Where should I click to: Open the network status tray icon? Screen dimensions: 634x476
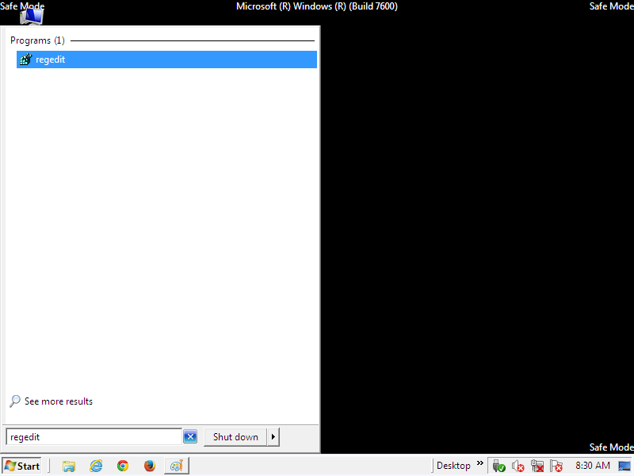[x=537, y=466]
